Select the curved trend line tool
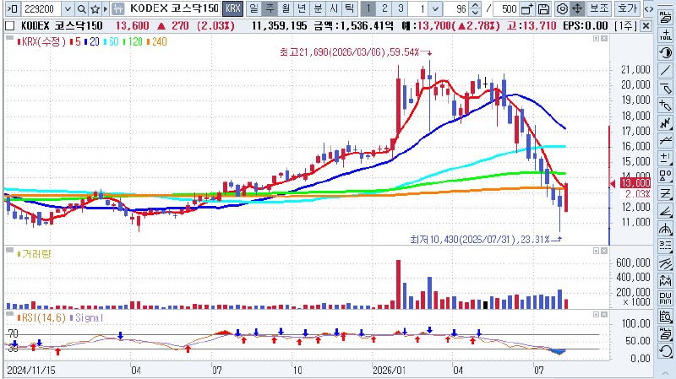676x379 pixels. tap(665, 140)
